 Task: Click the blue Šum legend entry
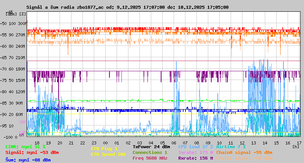click(28, 160)
